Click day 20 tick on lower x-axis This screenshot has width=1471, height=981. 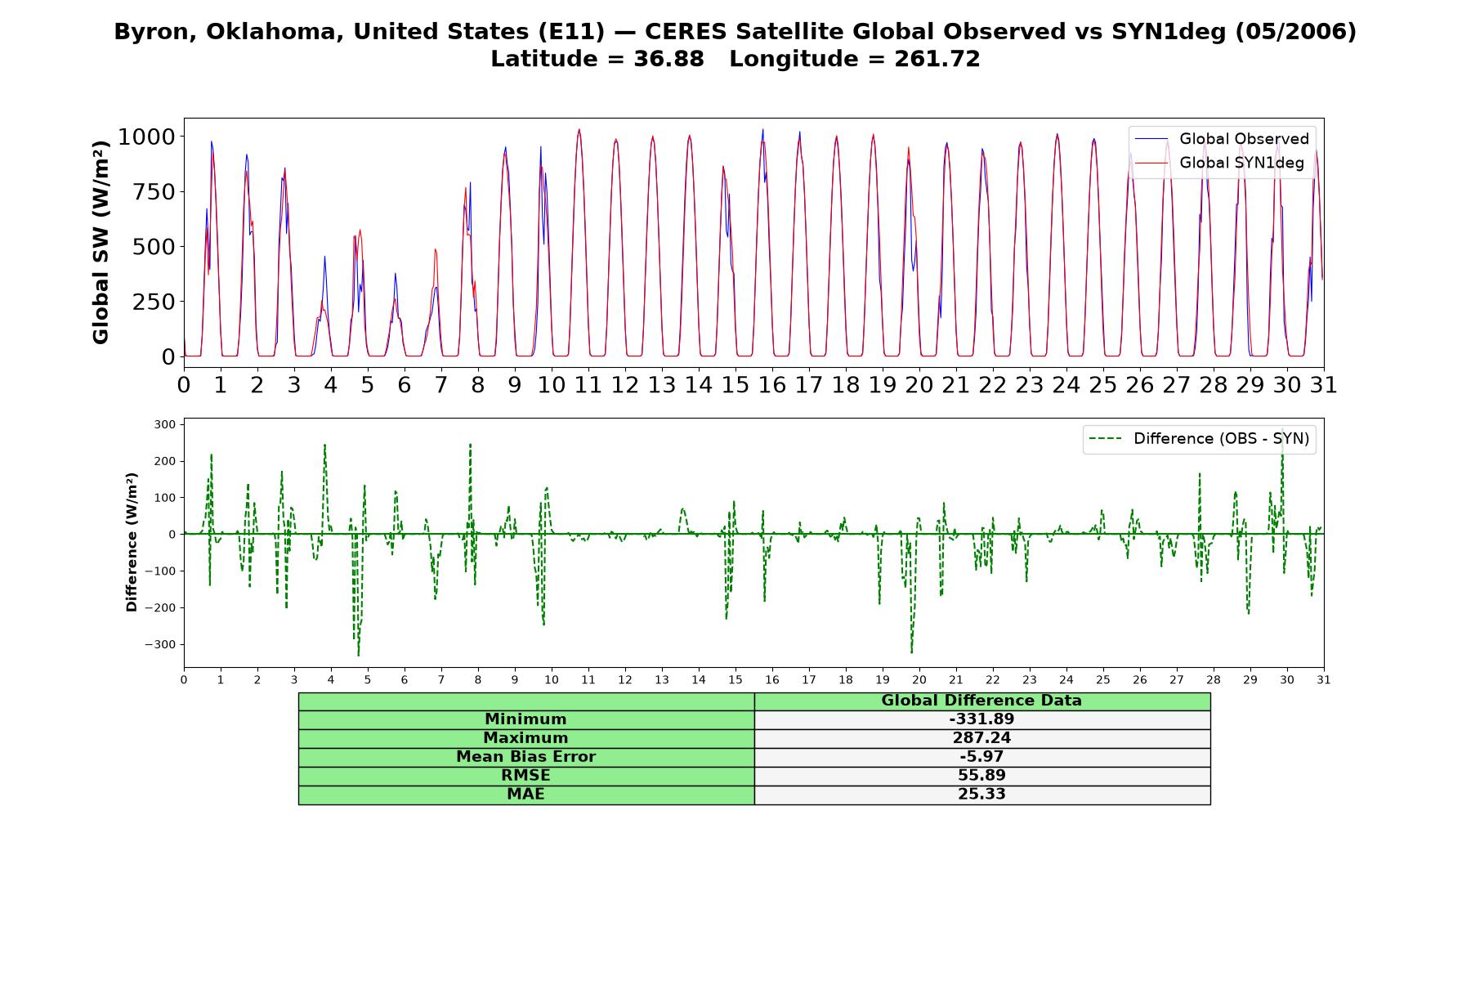[x=919, y=680]
